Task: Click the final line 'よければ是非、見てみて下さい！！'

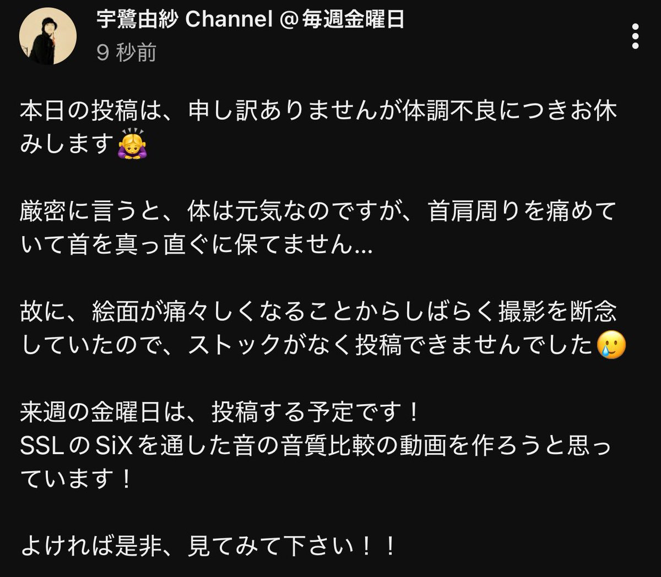Action: pos(208,546)
